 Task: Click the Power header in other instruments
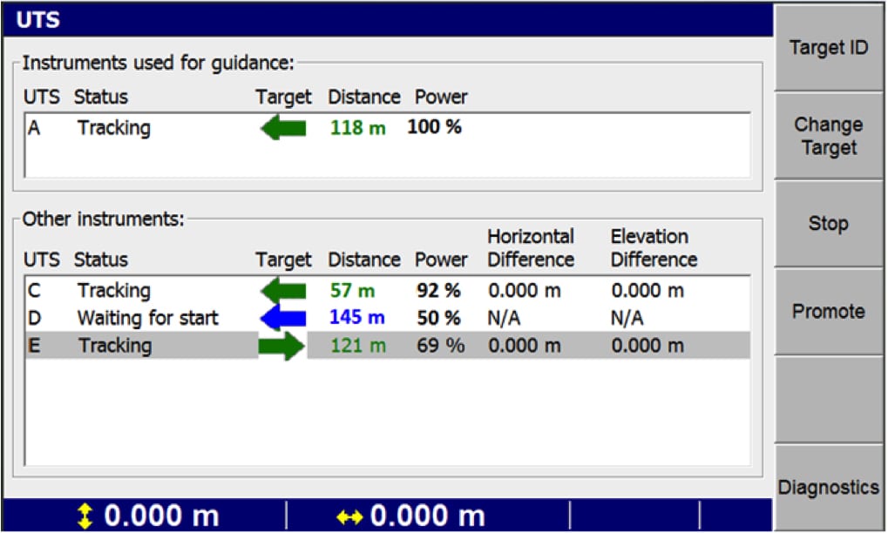coord(441,260)
